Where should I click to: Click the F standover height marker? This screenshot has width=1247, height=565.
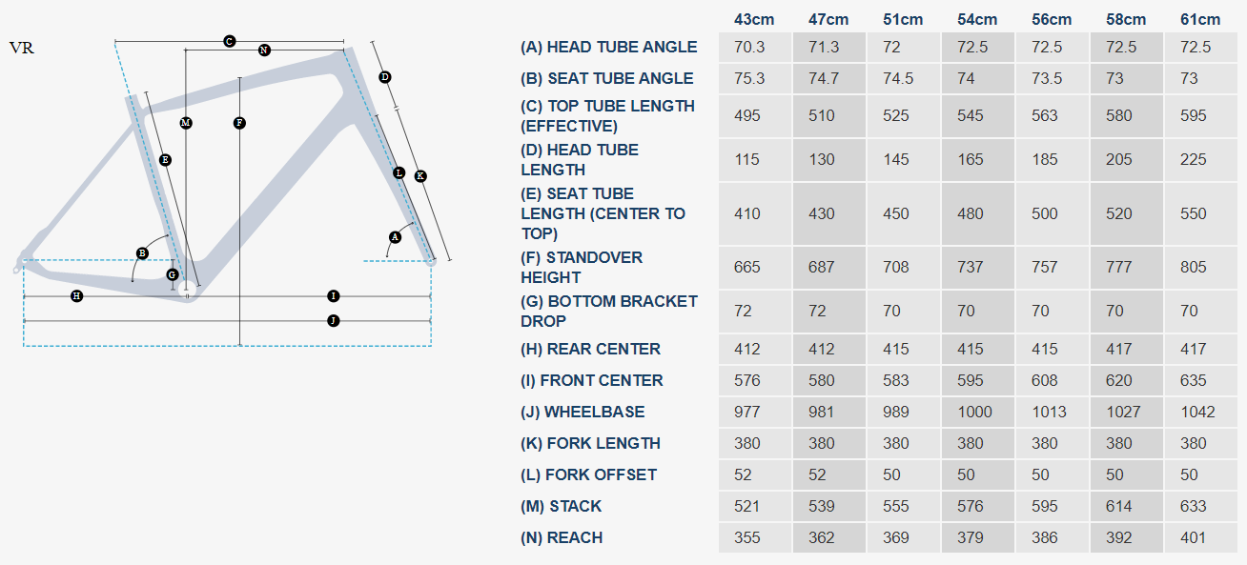pos(239,123)
